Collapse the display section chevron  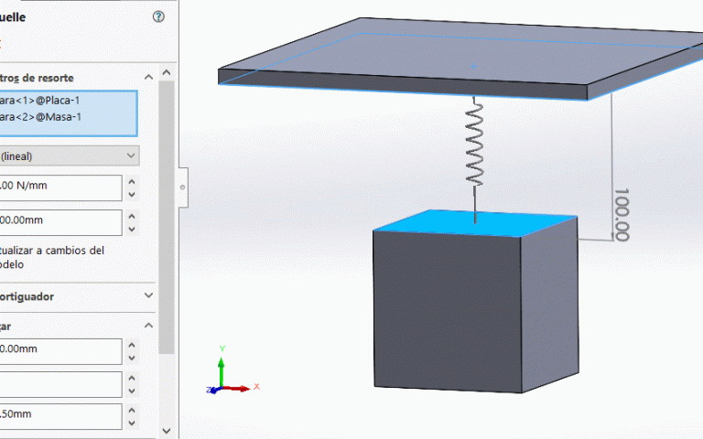(149, 326)
